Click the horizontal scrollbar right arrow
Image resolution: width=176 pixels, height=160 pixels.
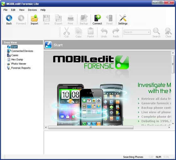point(169,127)
